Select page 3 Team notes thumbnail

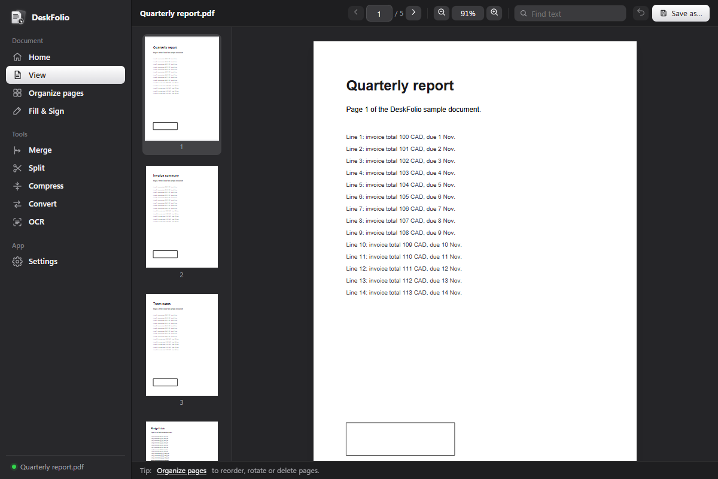coord(182,345)
